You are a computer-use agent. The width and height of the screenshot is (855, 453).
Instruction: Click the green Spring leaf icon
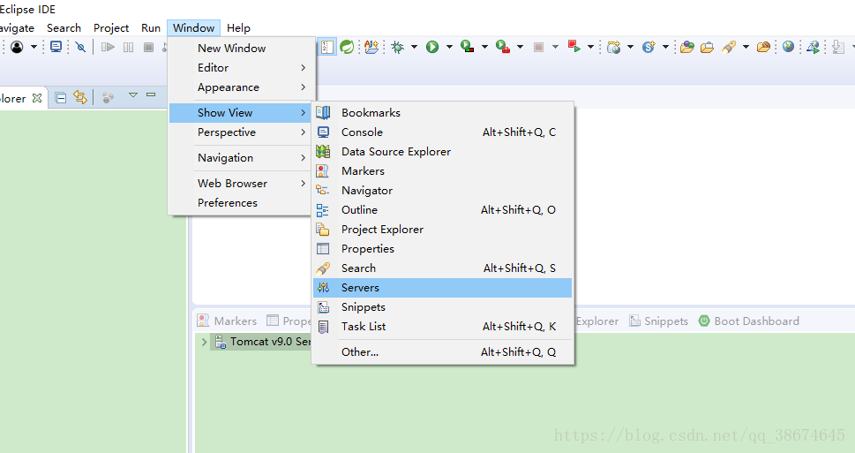[347, 47]
